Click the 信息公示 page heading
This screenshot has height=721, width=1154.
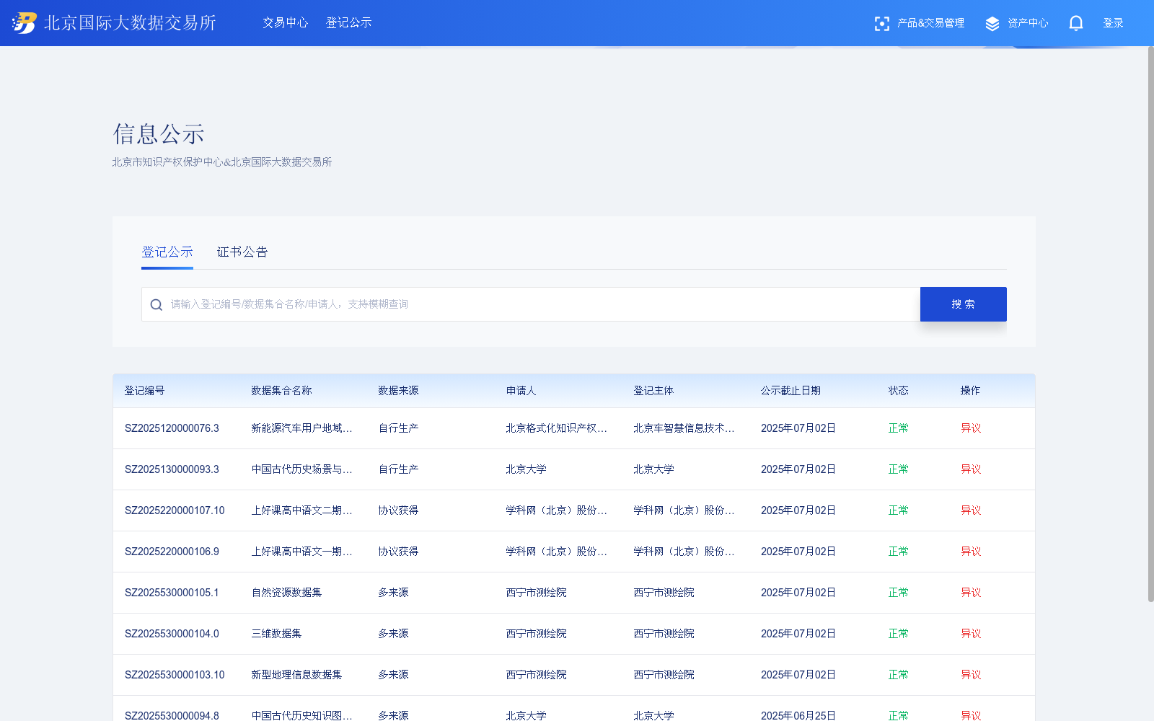(159, 134)
